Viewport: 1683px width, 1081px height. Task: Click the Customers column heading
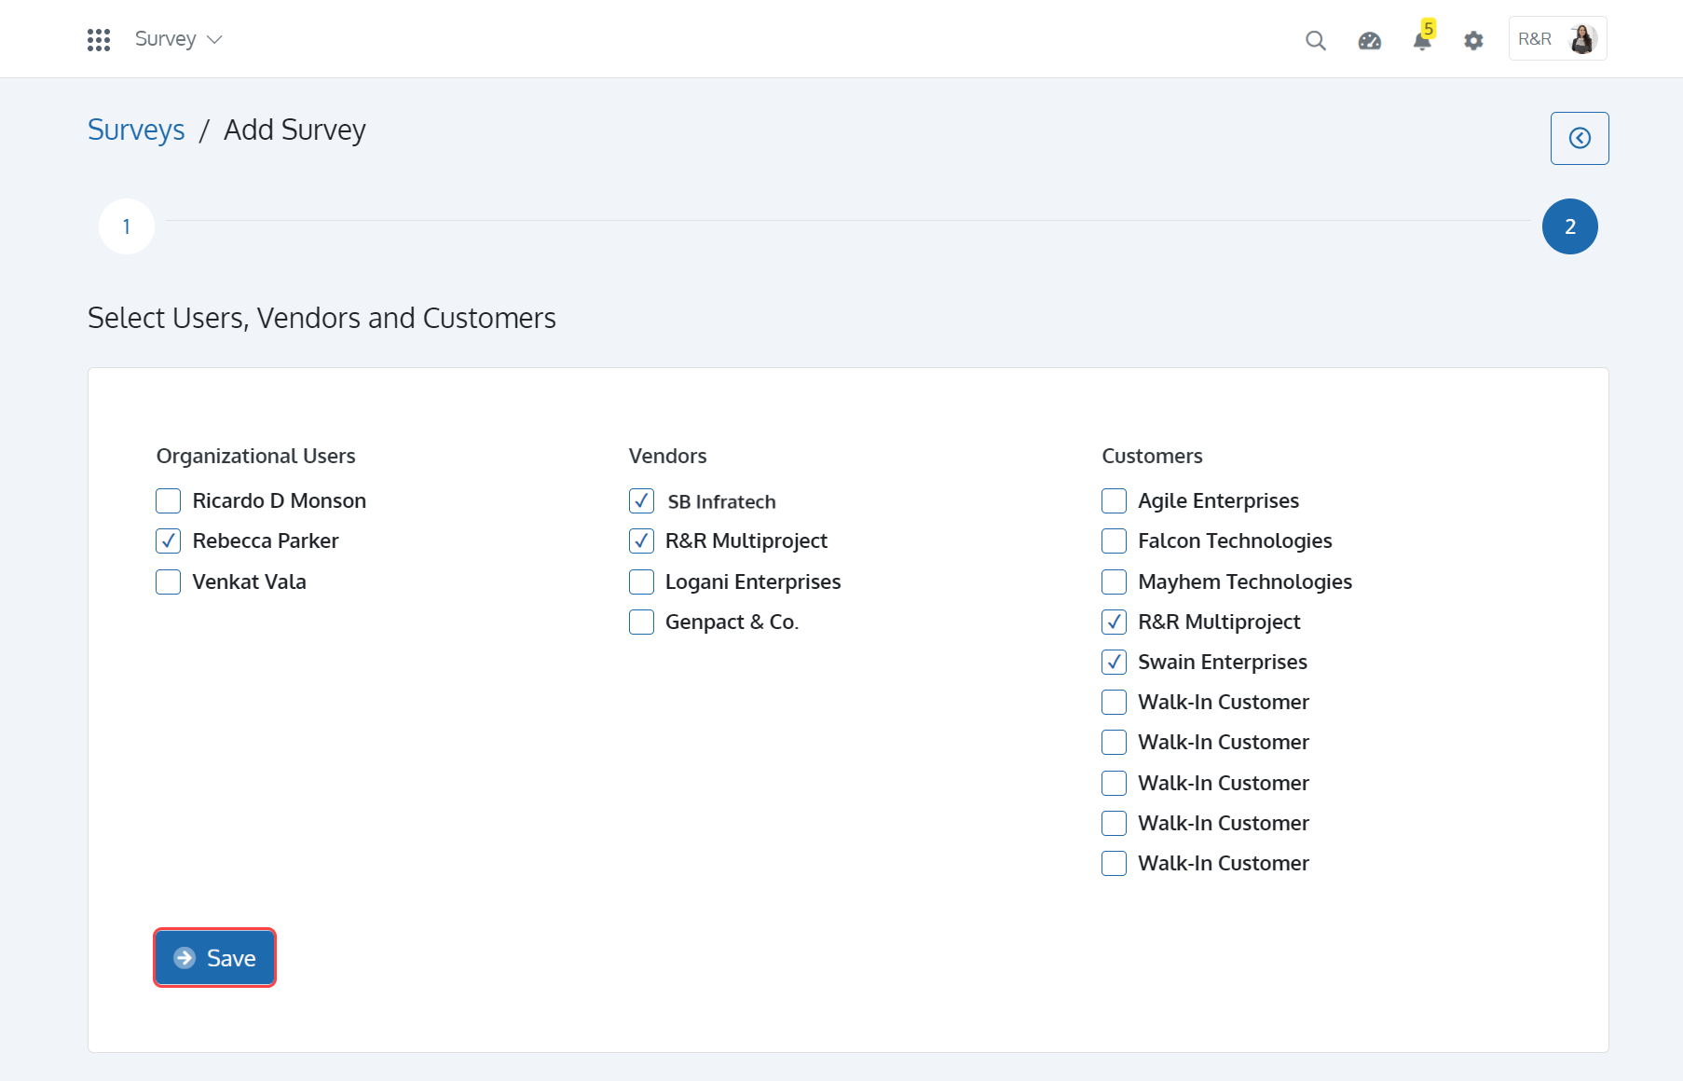(x=1152, y=456)
